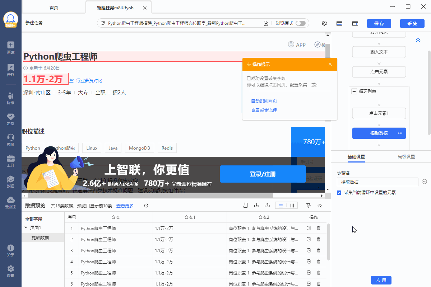This screenshot has height=287, width=431.
Task: Click the bottom-panel layout icon in the top toolbar
Action: 339,23
